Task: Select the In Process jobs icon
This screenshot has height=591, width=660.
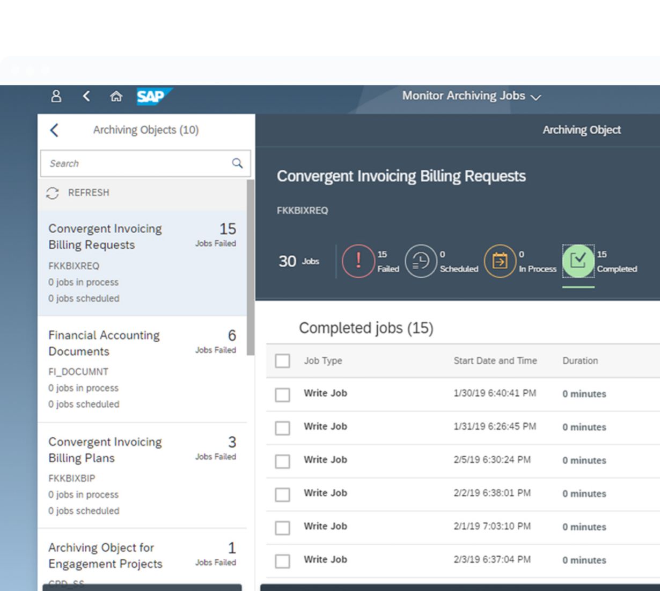Action: click(500, 261)
